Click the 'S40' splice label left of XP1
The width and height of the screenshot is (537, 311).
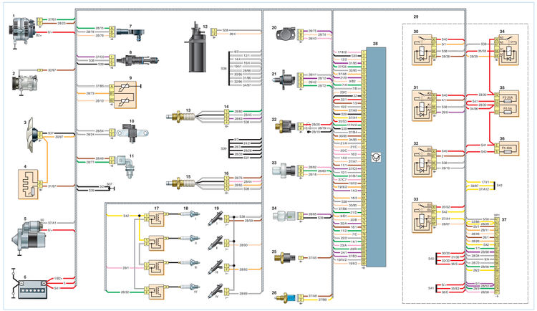431,259
